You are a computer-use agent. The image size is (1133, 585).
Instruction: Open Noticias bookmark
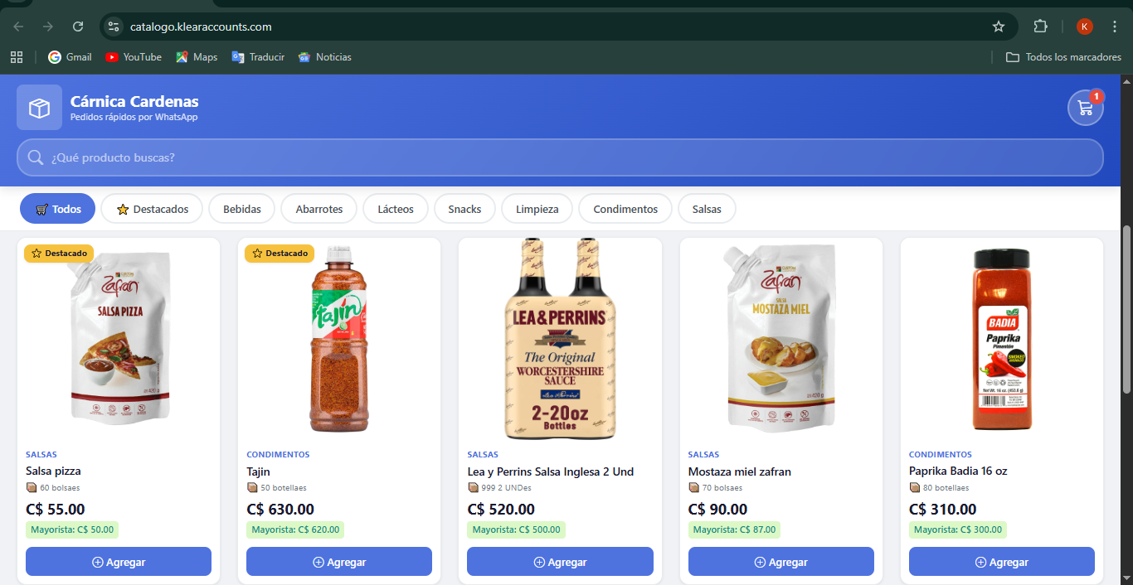[324, 57]
